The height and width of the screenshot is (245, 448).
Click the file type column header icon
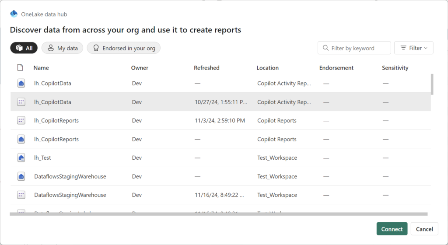point(20,68)
